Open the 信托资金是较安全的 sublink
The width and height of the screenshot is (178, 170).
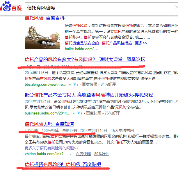[x=82, y=43]
